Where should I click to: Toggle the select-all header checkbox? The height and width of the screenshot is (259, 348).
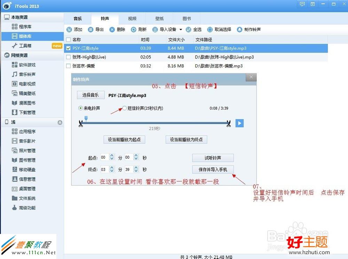coord(68,40)
